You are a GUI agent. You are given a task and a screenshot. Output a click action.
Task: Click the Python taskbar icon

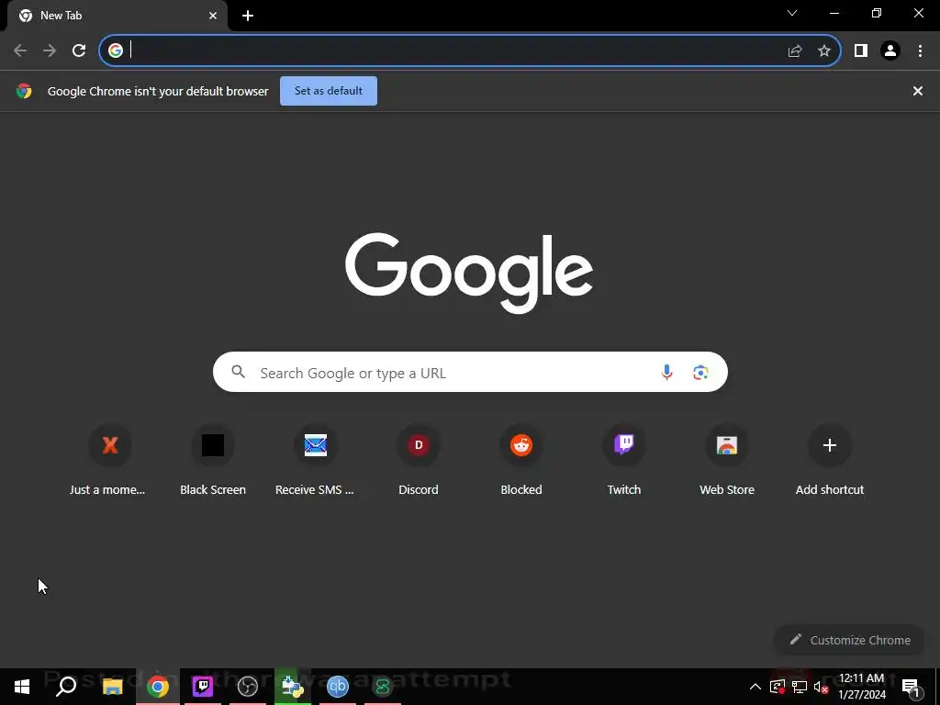point(293,687)
